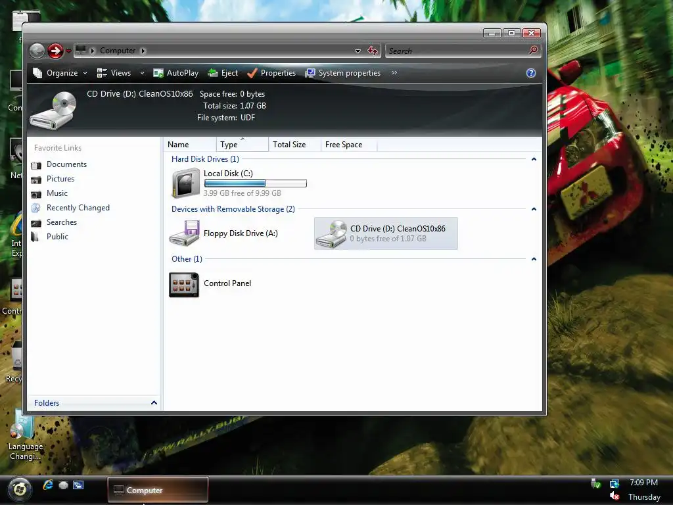Viewport: 673px width, 505px height.
Task: Click the Switch between windows quick launch icon
Action: pos(78,485)
